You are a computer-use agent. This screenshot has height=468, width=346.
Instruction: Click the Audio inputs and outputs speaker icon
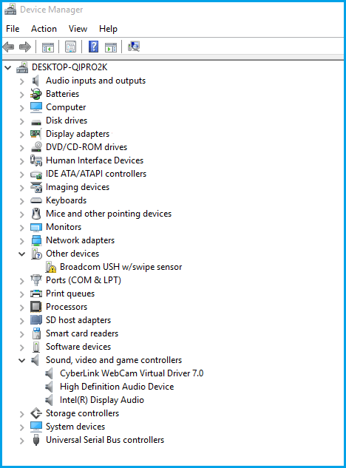(x=35, y=81)
